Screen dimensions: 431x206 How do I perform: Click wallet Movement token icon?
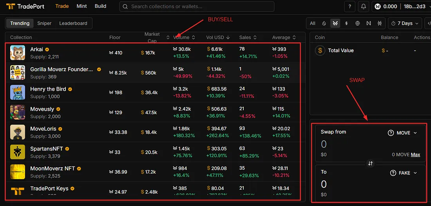click(x=378, y=7)
